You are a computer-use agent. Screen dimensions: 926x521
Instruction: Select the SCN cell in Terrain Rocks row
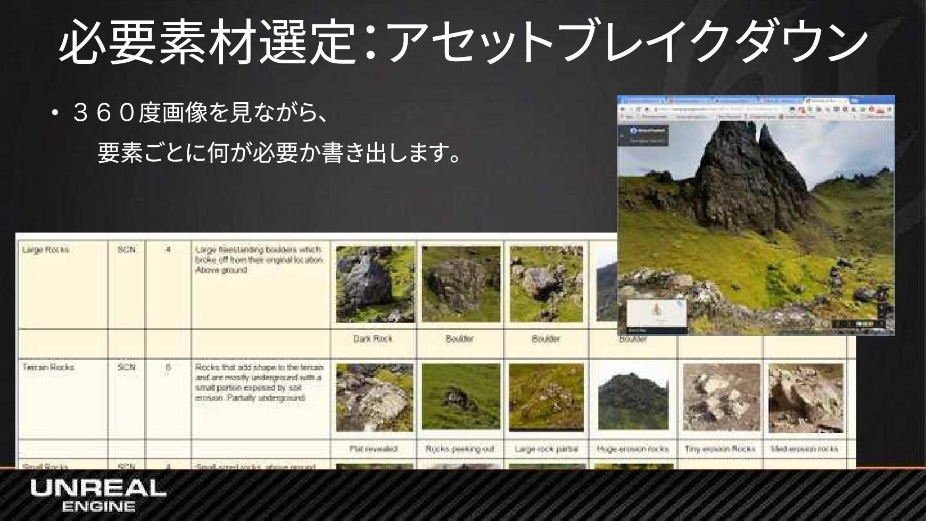tap(127, 400)
